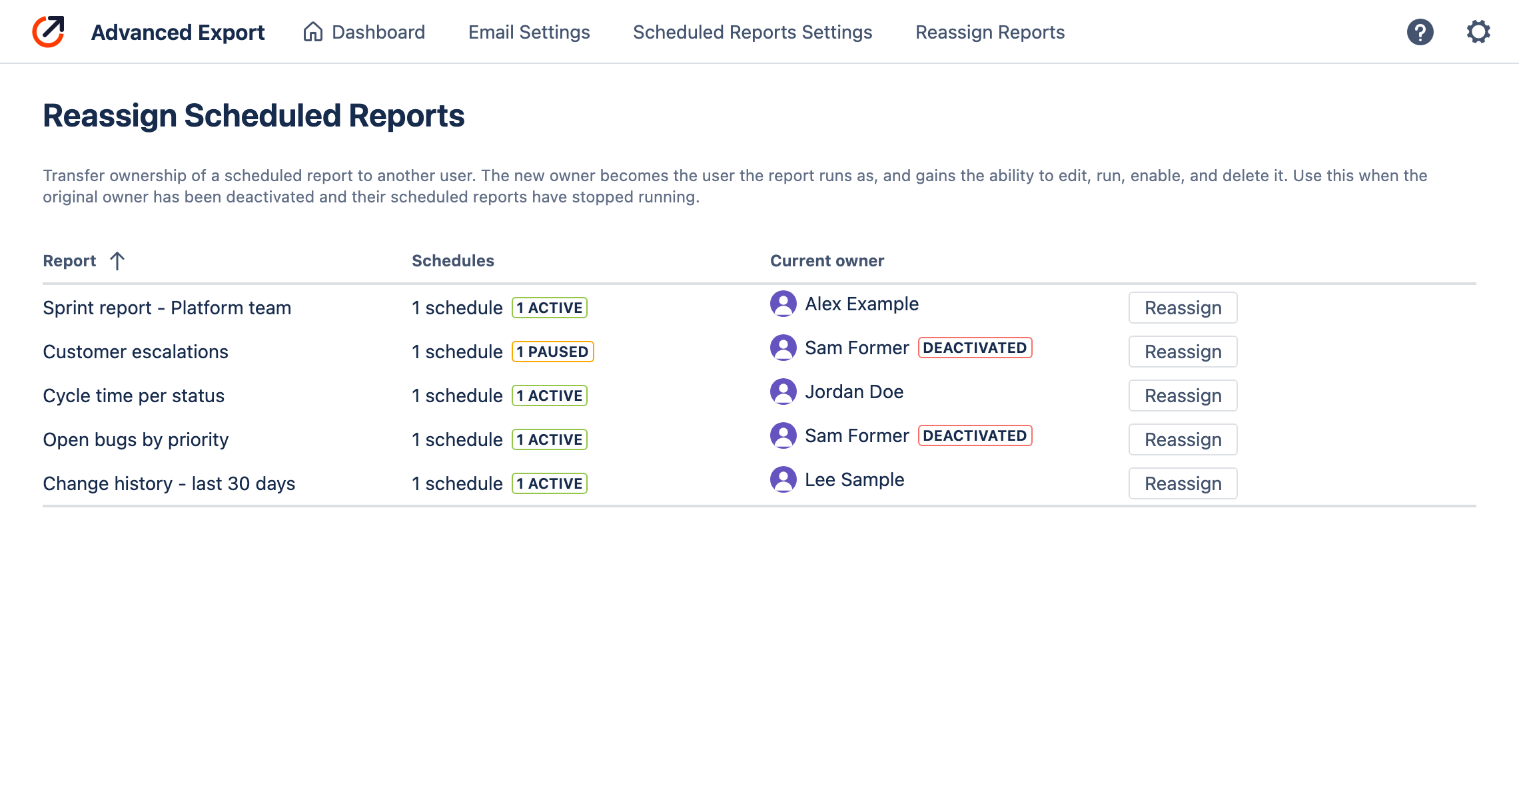Click the Dashboard home icon
This screenshot has height=799, width=1519.
(312, 32)
